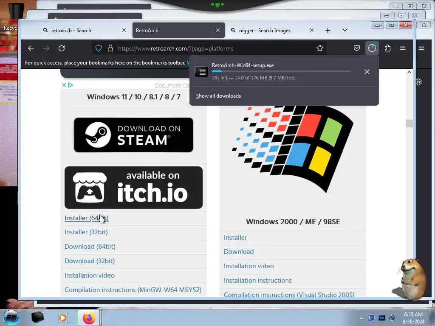Click the padlock site security icon
The image size is (435, 326).
click(110, 48)
